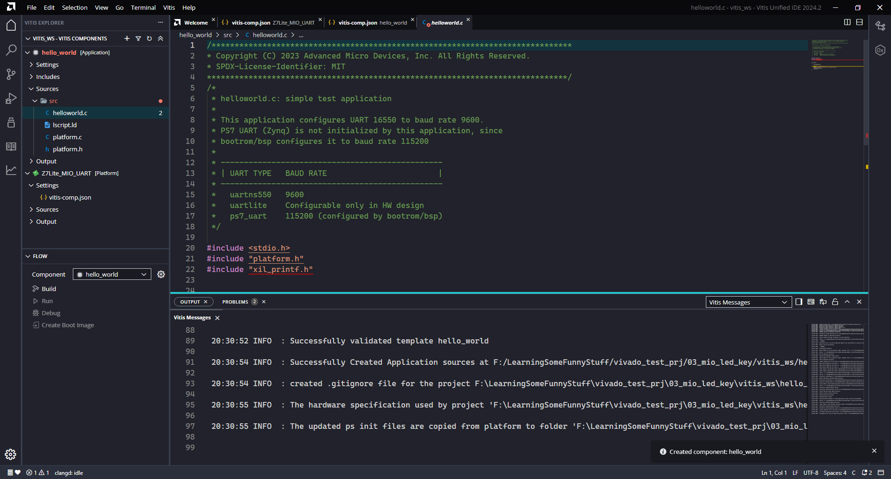Dismiss the 'Created component: hello_world' notification
Viewport: 891px width, 479px height.
[874, 451]
